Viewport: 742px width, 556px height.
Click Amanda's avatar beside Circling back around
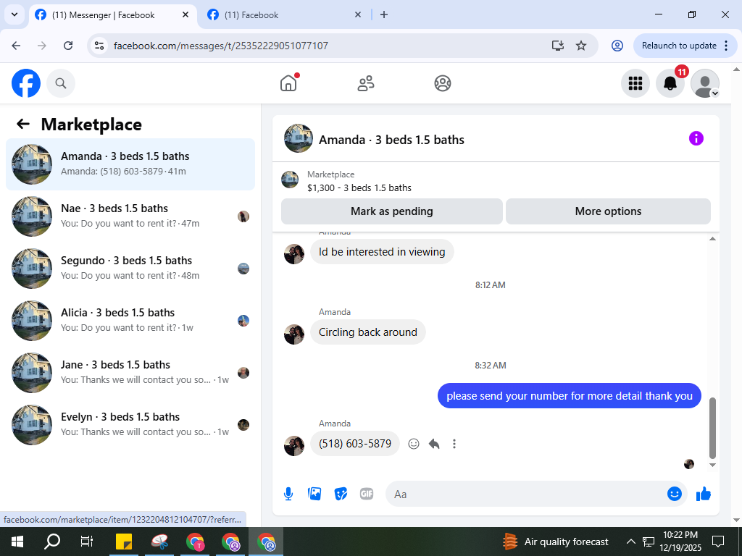click(294, 334)
